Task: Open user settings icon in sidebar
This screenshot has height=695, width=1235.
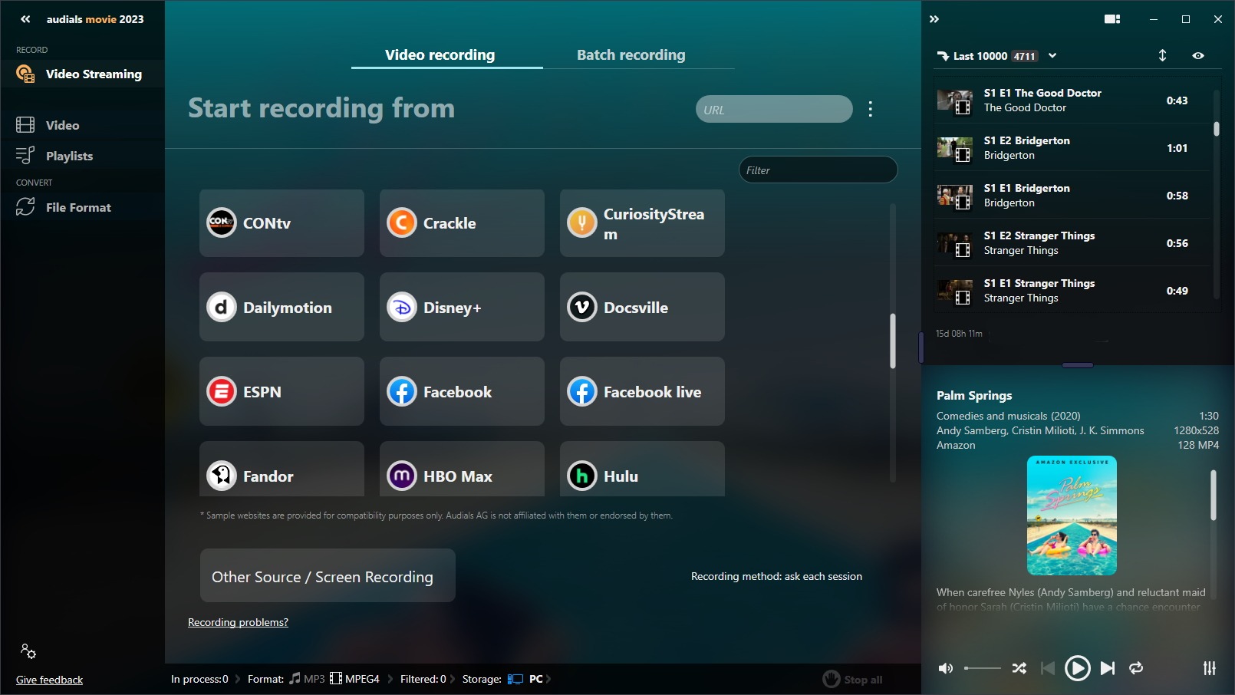Action: click(x=28, y=651)
